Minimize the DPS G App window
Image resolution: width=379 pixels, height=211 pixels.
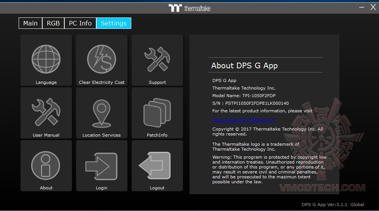coord(361,7)
